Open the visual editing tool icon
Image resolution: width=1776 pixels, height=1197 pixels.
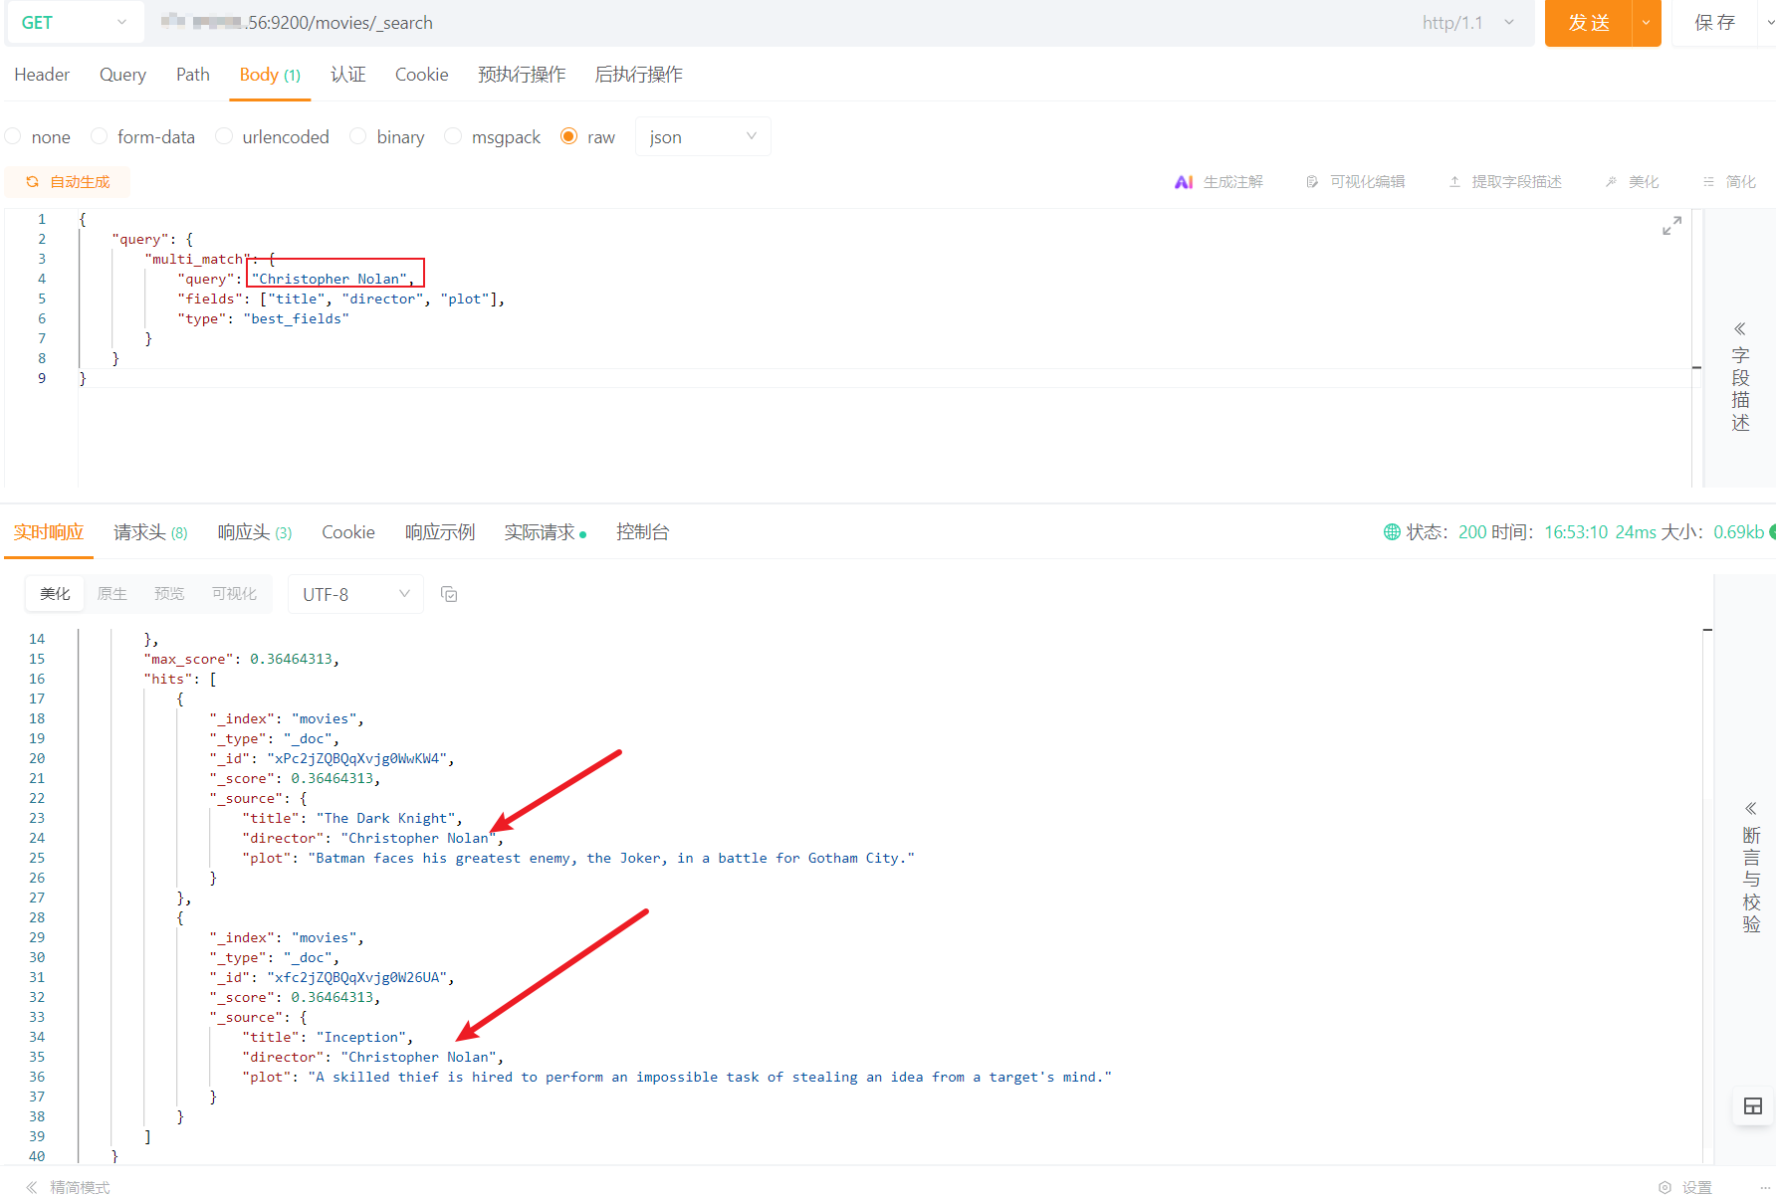pos(1312,182)
